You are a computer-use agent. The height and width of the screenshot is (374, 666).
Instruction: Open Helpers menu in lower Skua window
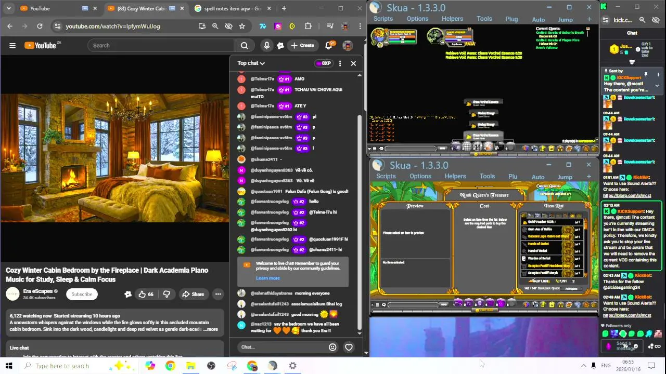[x=455, y=176]
